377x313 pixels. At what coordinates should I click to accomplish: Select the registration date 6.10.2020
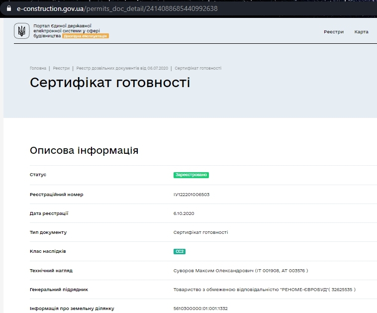[184, 213]
